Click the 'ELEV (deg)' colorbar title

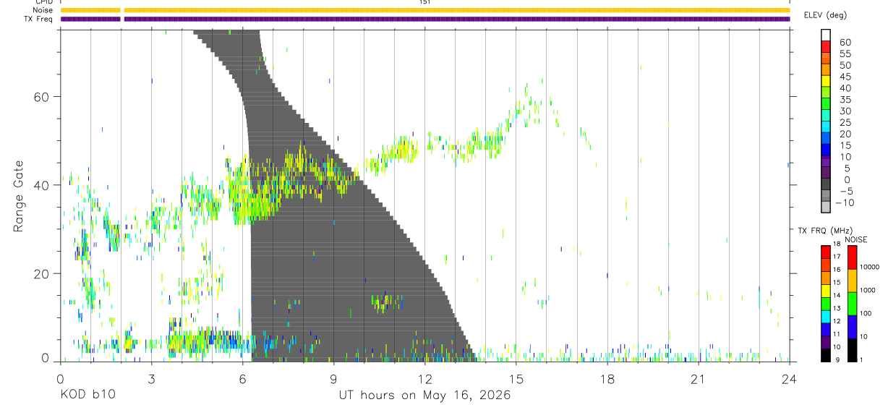click(825, 15)
